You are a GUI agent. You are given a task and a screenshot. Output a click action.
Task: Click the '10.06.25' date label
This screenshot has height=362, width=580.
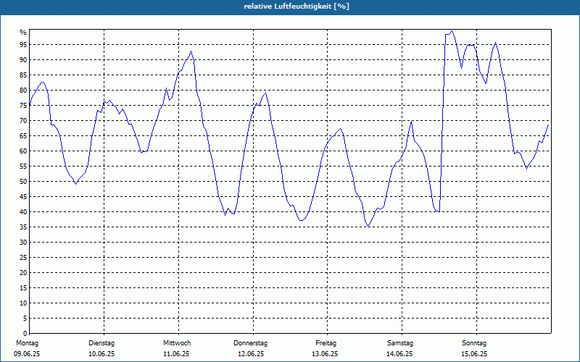101,354
